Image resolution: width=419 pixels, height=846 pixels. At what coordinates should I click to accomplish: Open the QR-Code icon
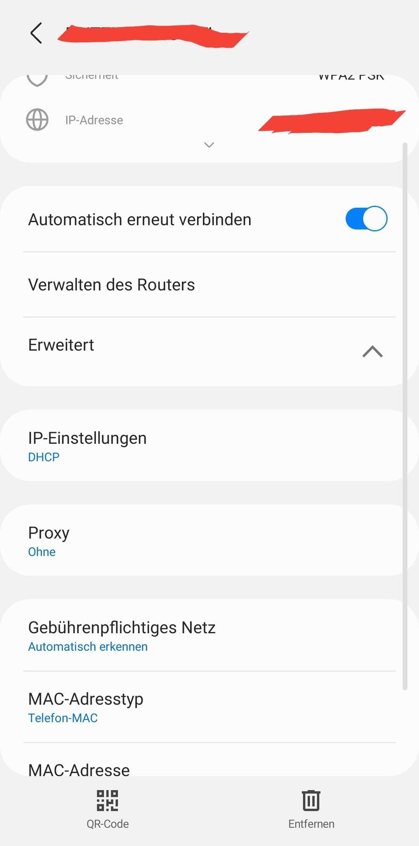pyautogui.click(x=107, y=800)
